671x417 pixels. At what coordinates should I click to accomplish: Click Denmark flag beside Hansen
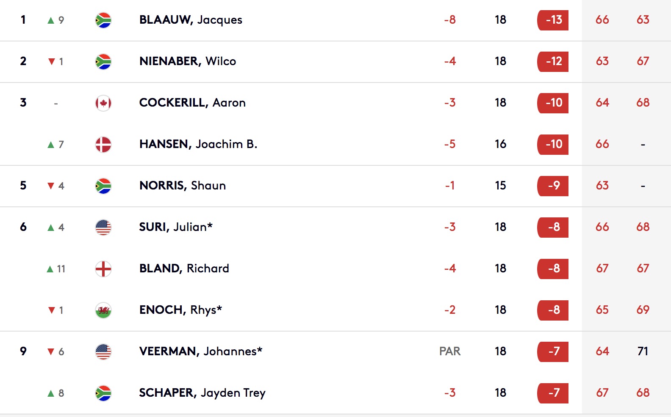(x=103, y=145)
